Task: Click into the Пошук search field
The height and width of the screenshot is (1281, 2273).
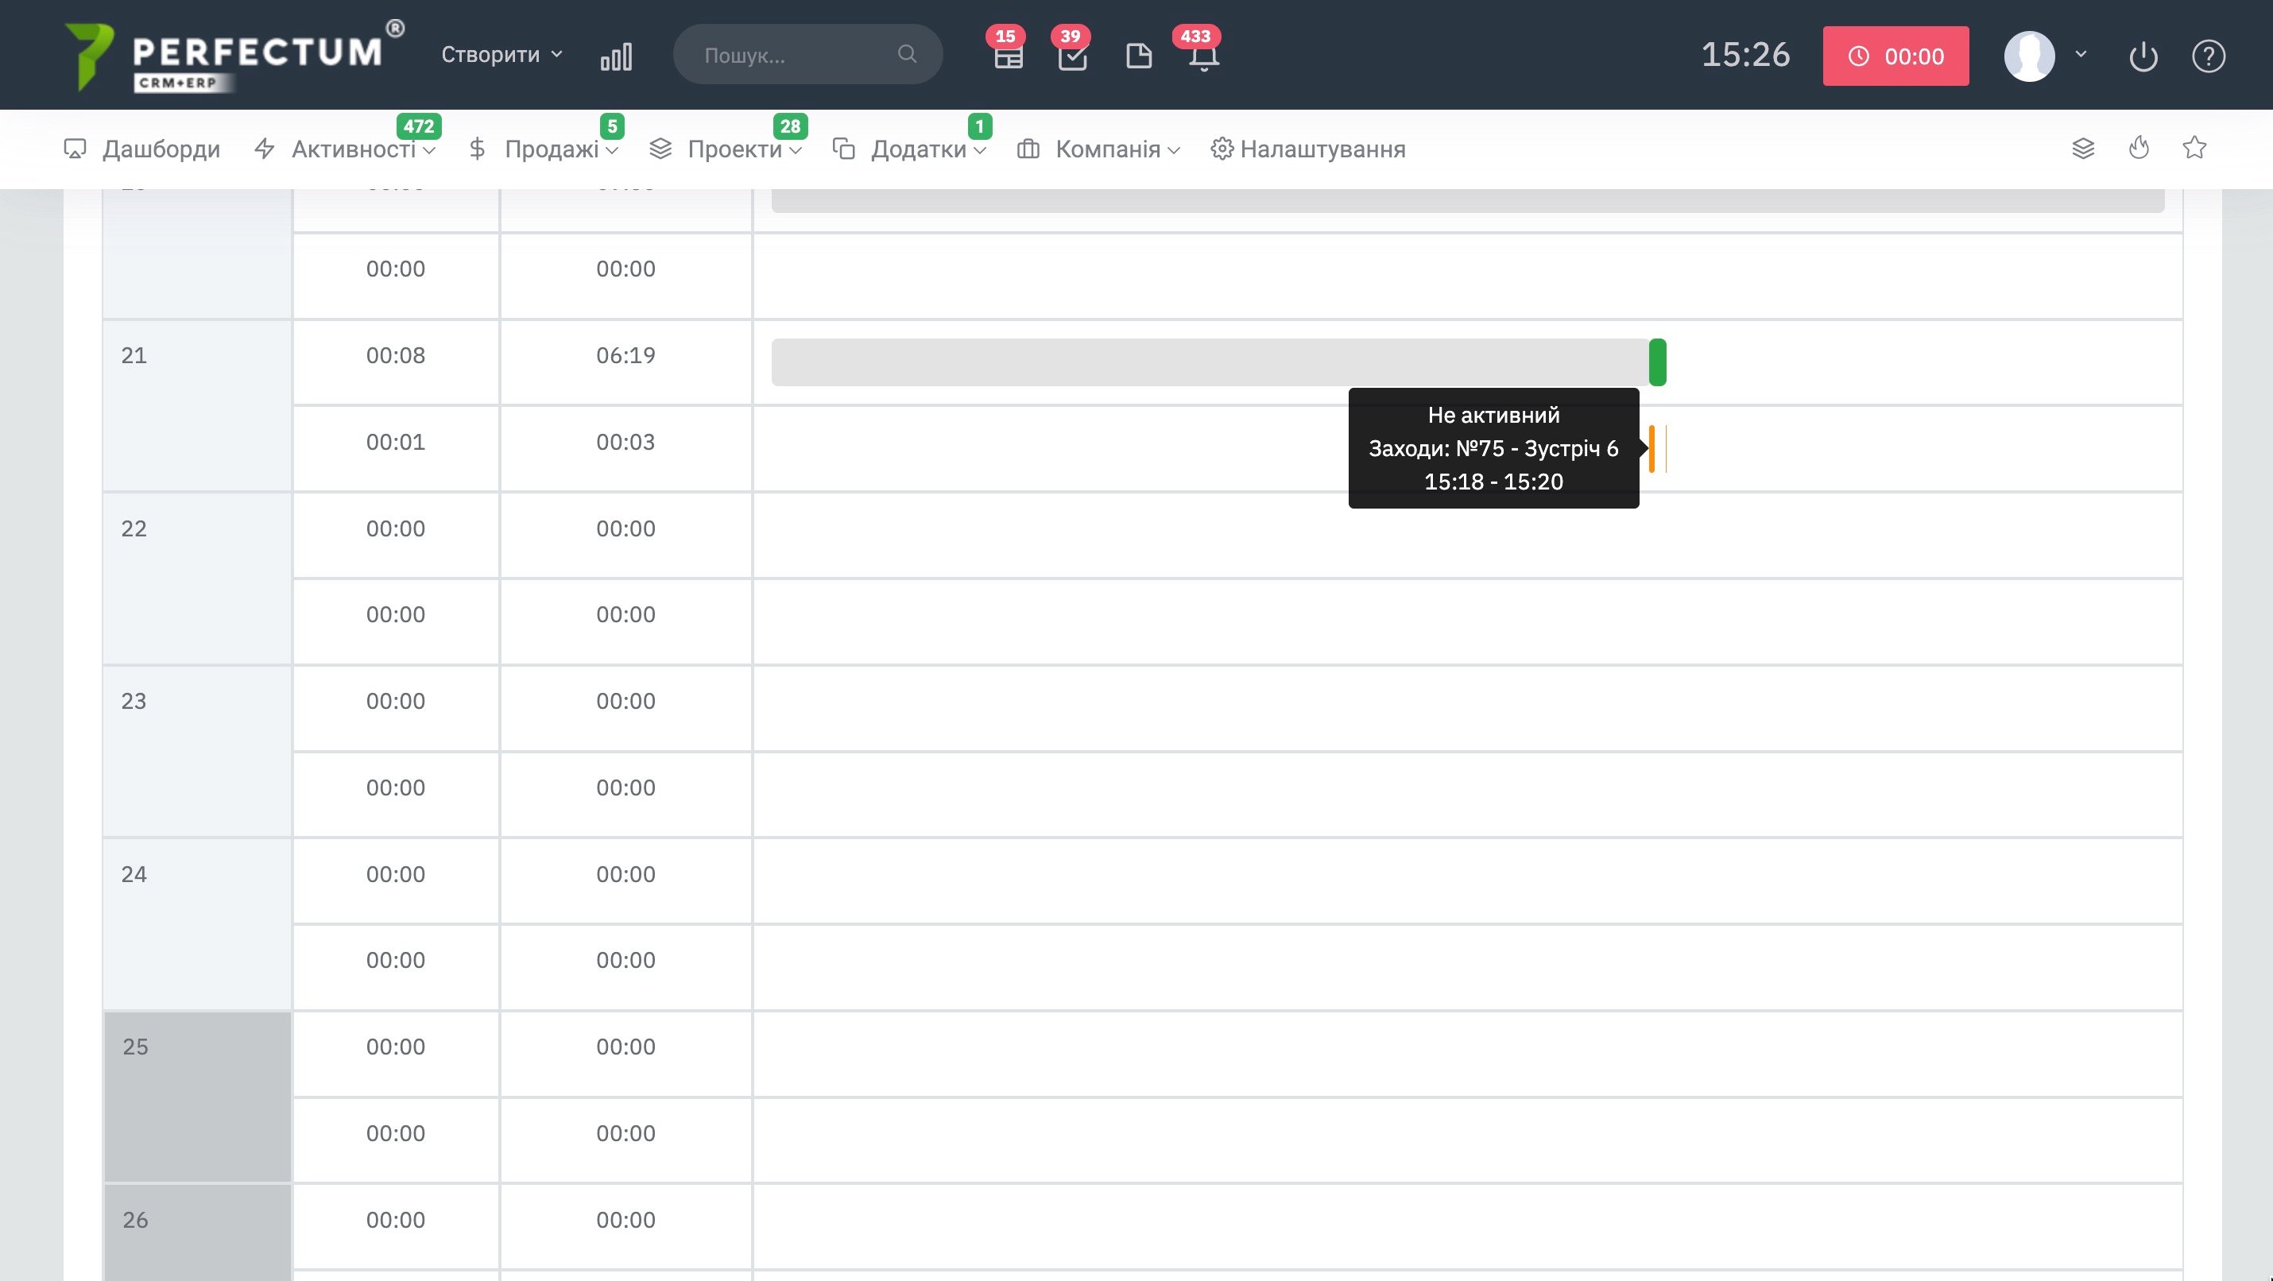Action: coord(794,55)
